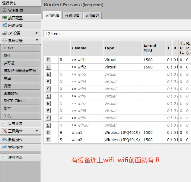Expand the IP 设置 submenu arrow
The image size is (191, 182).
(37, 33)
